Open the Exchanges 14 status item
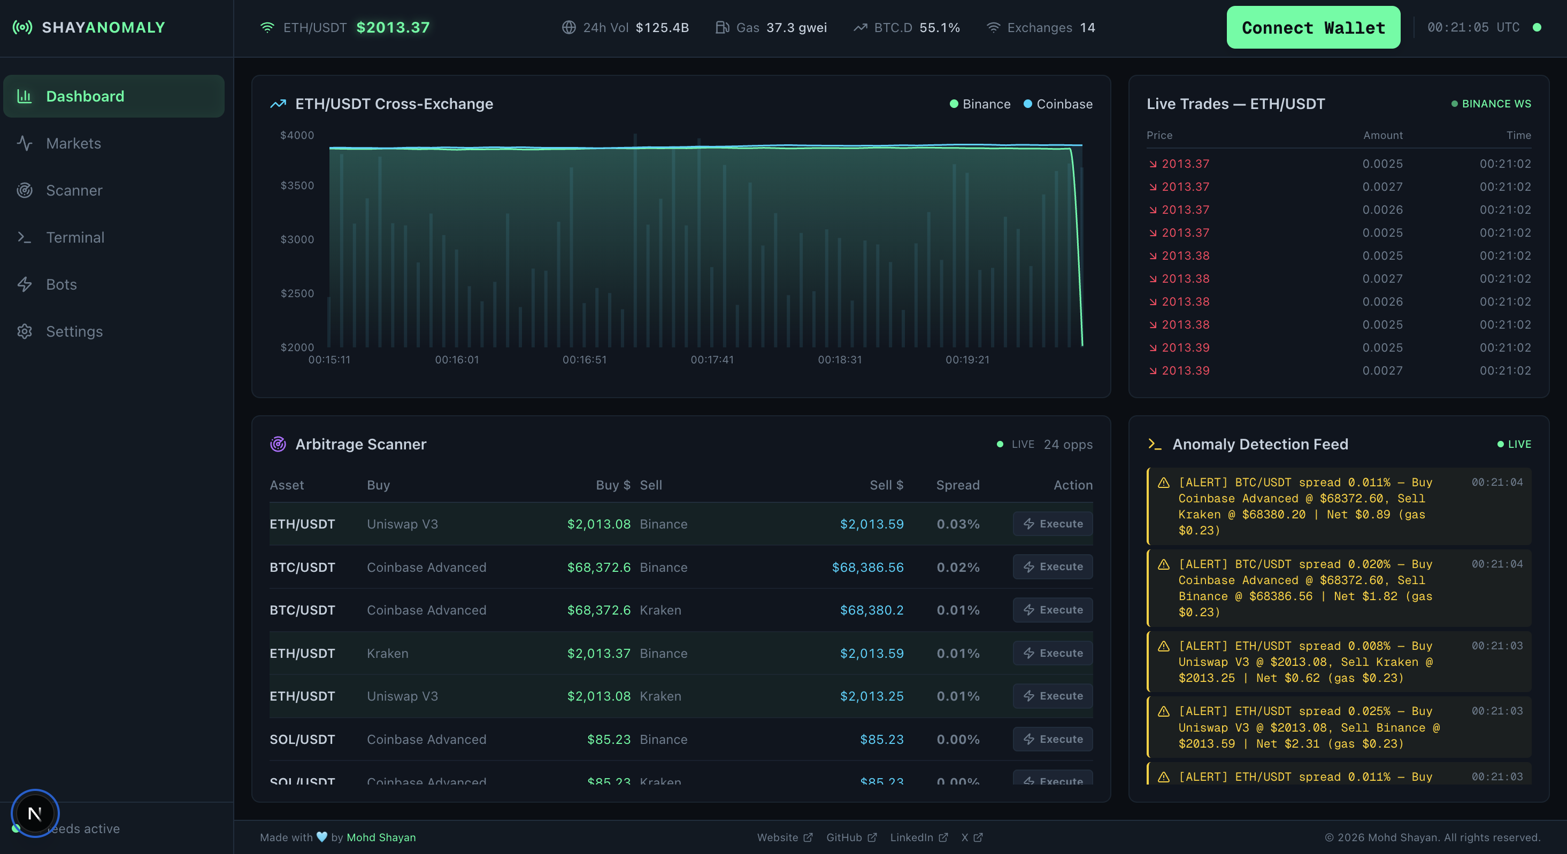Image resolution: width=1567 pixels, height=854 pixels. coord(1041,27)
